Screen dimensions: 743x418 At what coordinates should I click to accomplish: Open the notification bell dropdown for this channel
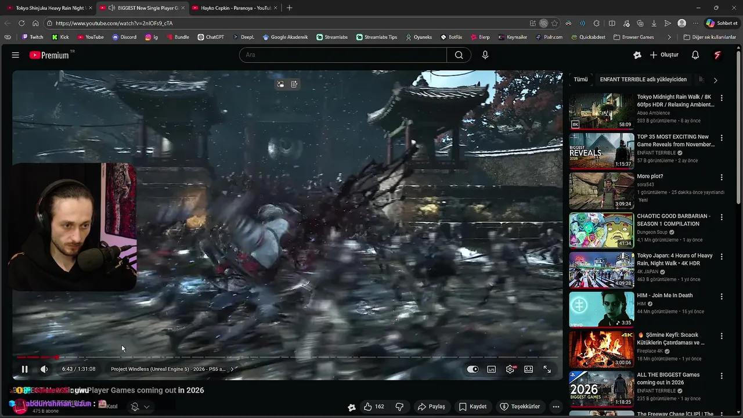[x=140, y=407]
